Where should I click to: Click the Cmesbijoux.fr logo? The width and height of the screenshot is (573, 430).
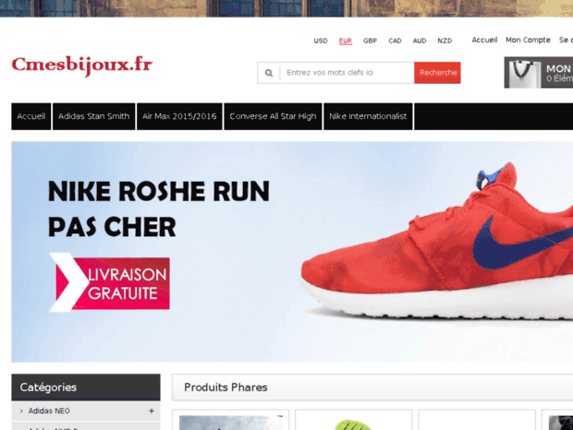(82, 66)
